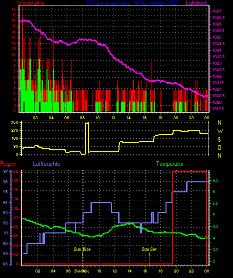This screenshot has width=233, height=278.
Task: Click the yellow Sun Rise label
Action: (82, 249)
